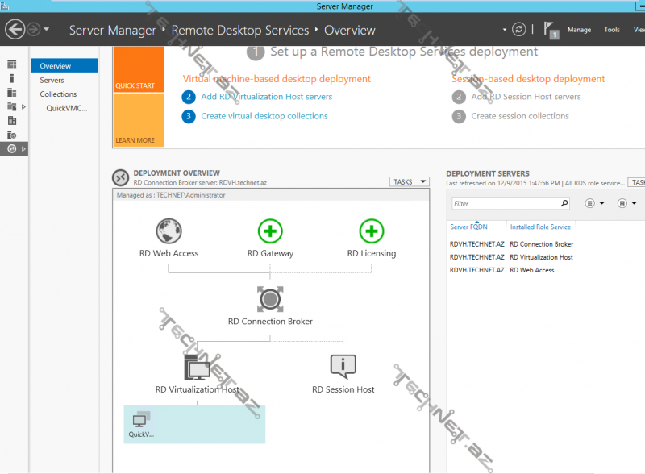
Task: Open the Tools menu
Action: pyautogui.click(x=612, y=30)
